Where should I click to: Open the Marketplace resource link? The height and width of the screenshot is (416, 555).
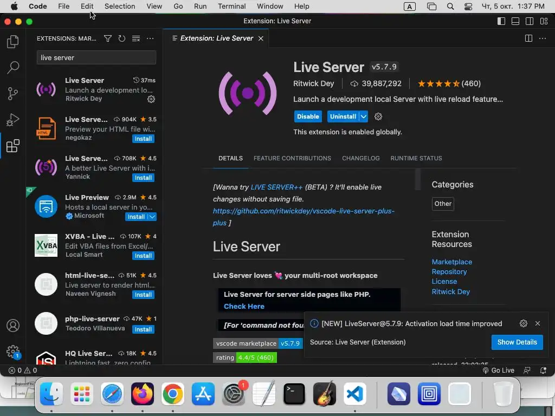[451, 262]
